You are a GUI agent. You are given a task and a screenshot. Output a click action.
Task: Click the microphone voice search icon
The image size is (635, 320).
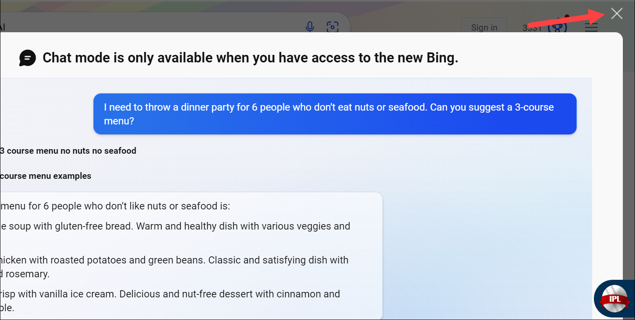[x=310, y=27]
